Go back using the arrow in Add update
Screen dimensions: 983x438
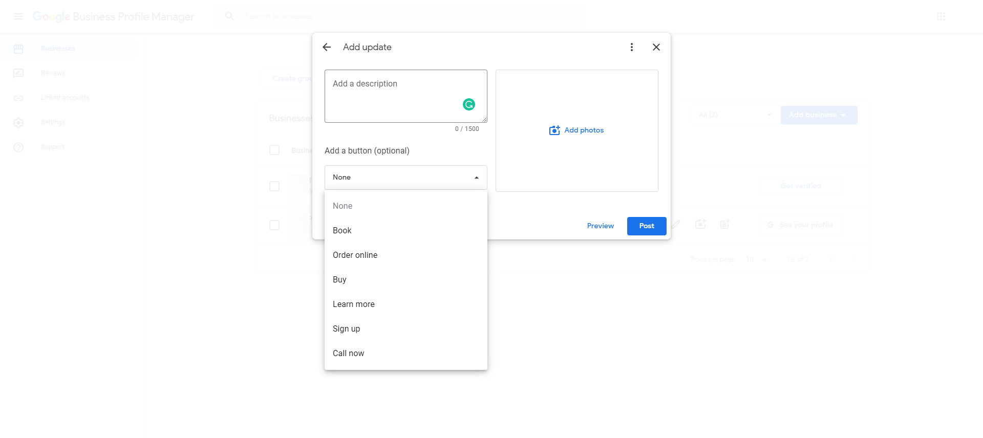click(327, 47)
